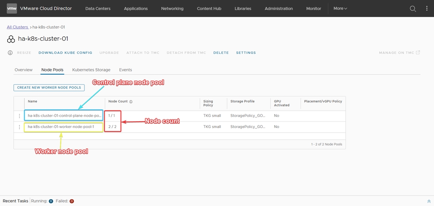Click the Node Count info icon
The width and height of the screenshot is (434, 206).
click(x=131, y=102)
